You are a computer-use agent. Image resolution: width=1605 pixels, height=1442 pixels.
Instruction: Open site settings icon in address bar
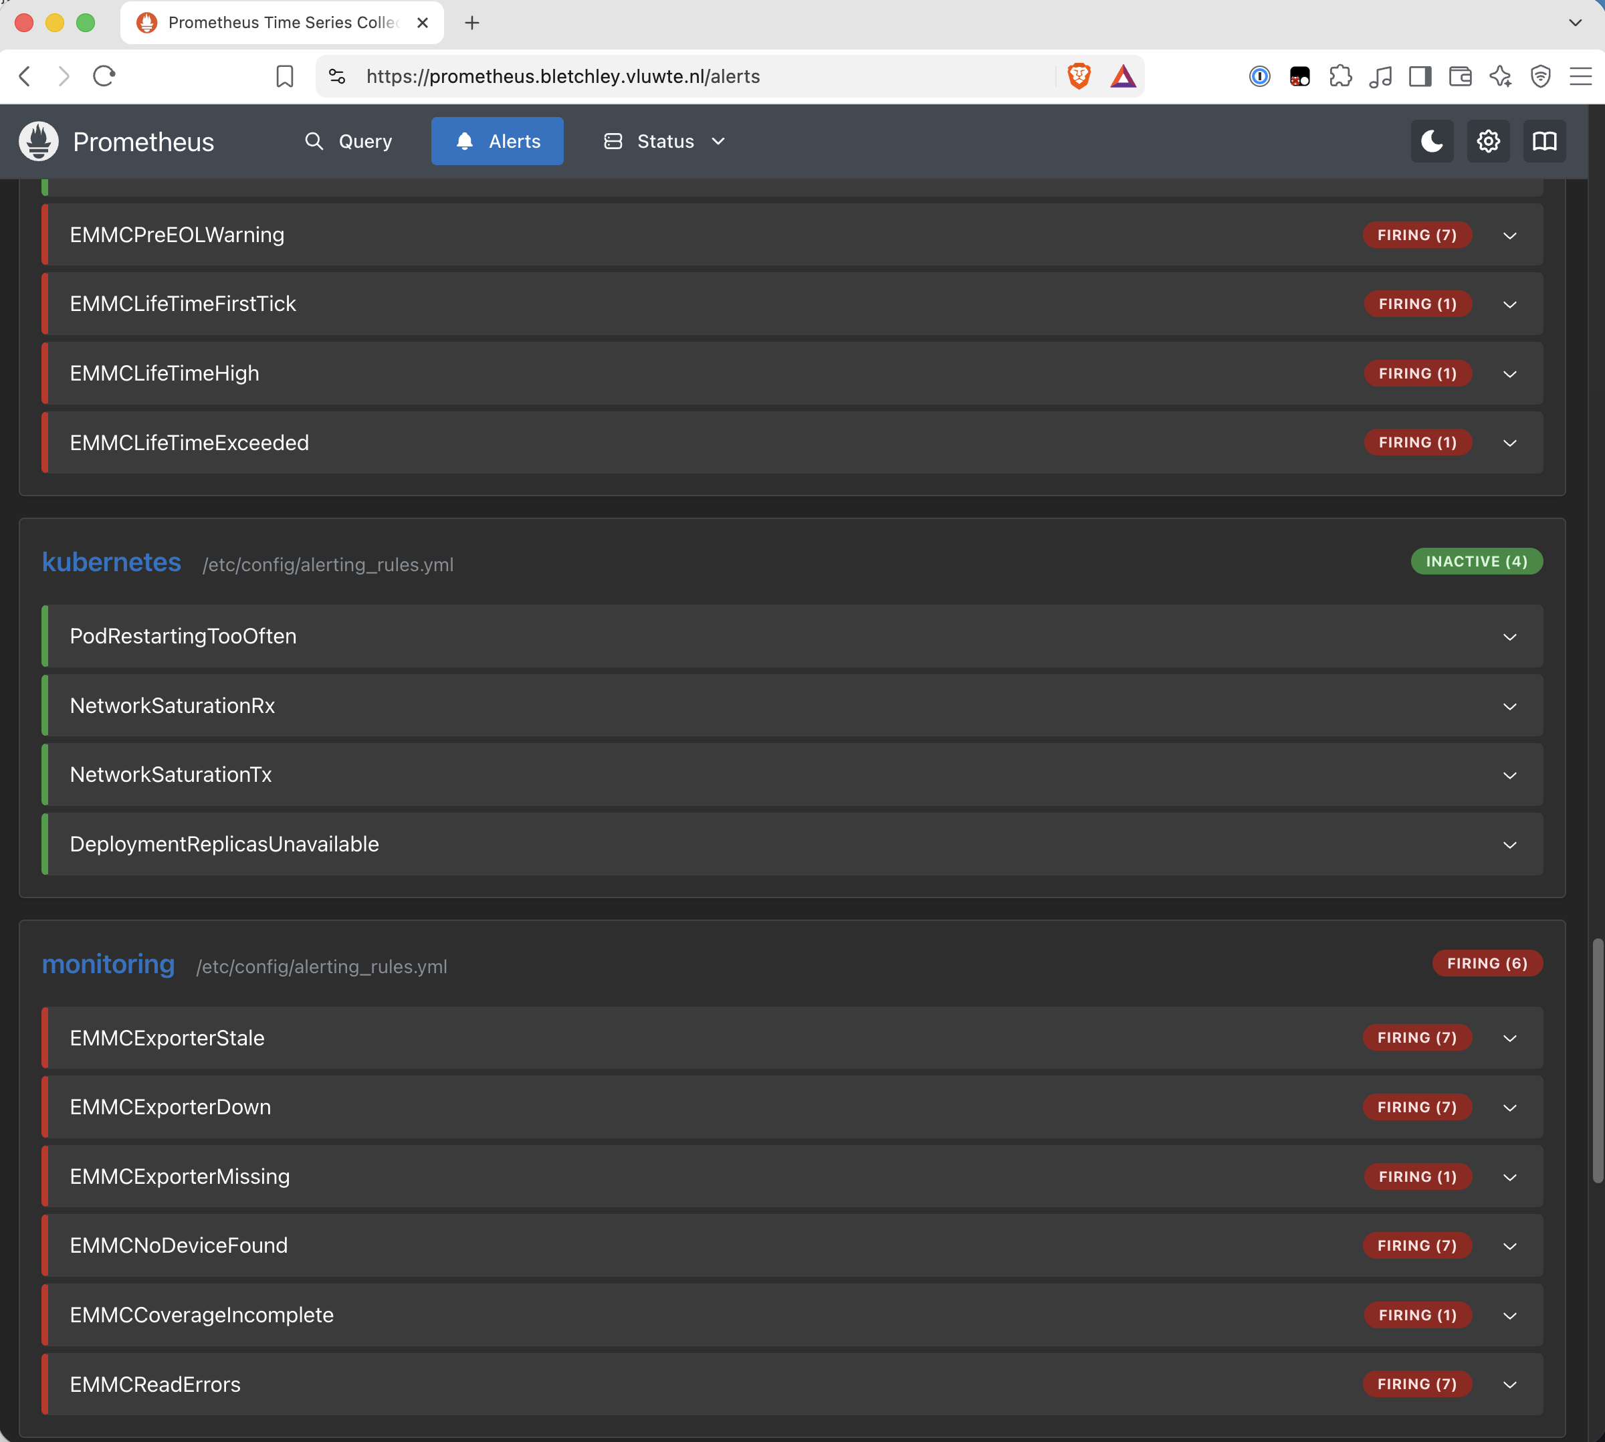[336, 76]
